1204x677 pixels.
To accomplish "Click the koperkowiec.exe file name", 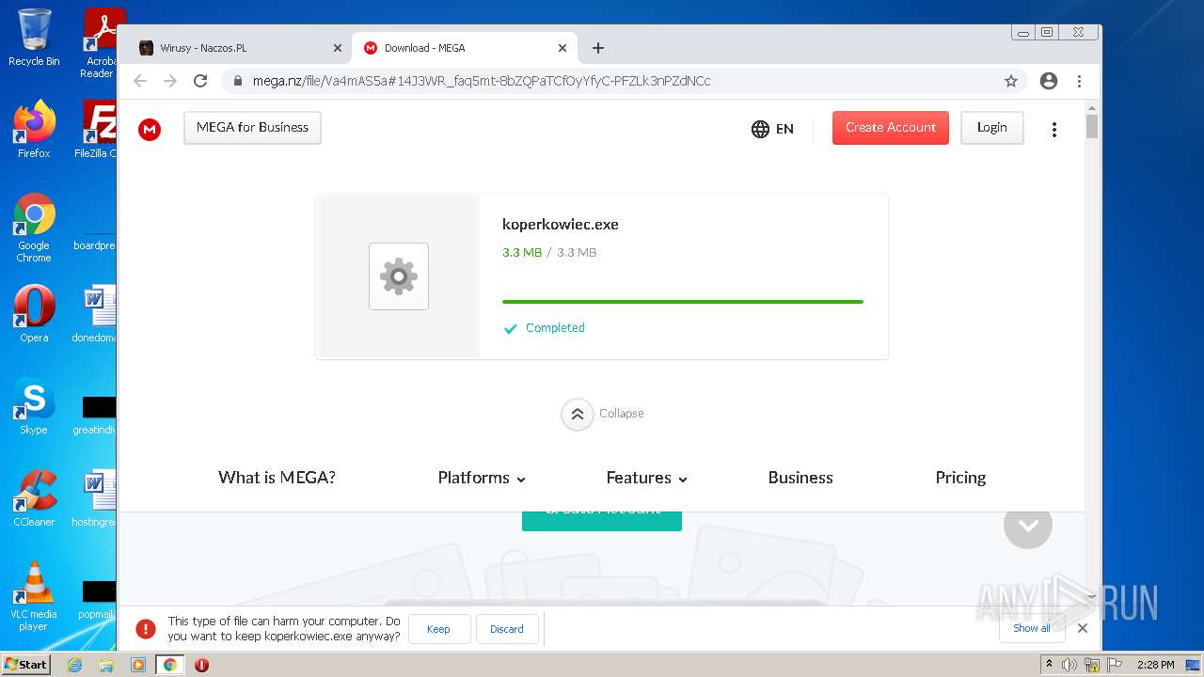I will coord(561,225).
